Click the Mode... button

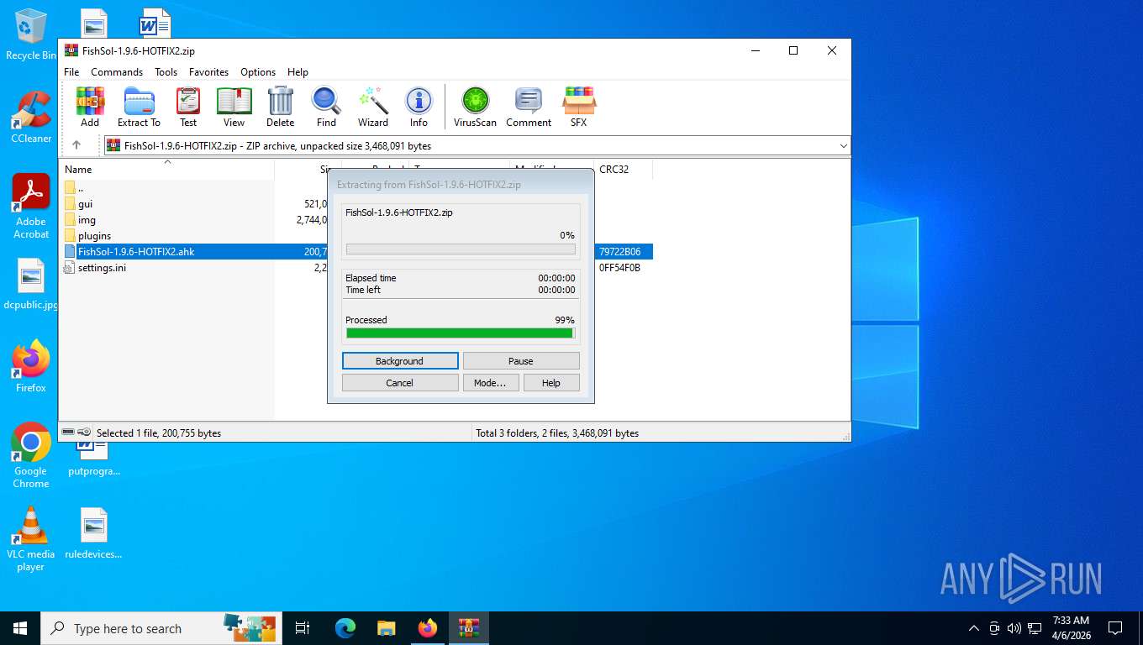490,383
